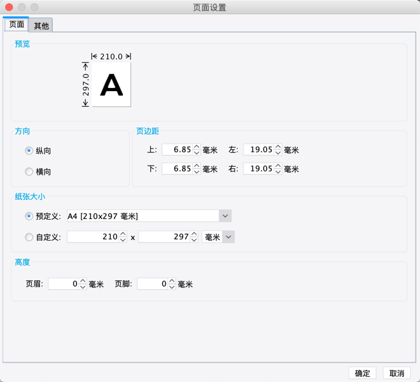Increase custom height 297 with up arrow
Image resolution: width=420 pixels, height=382 pixels.
point(194,234)
